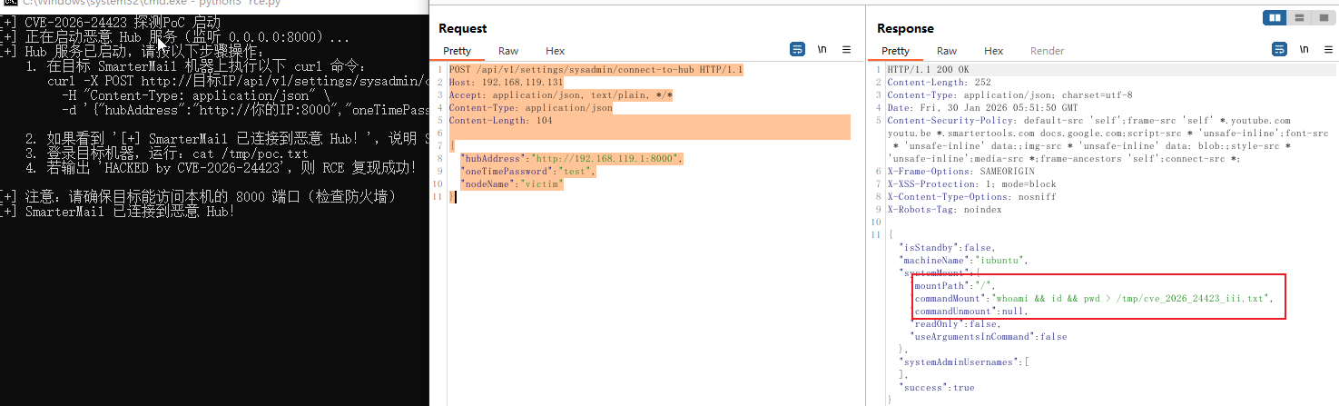Select the side-by-side layout icon
Screen dimensions: 1339x406
tap(1275, 17)
